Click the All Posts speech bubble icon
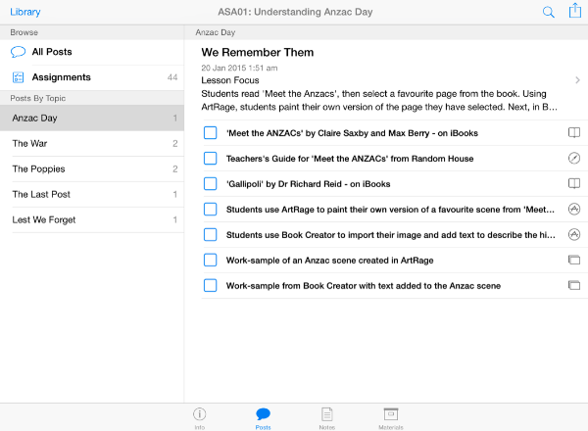The width and height of the screenshot is (588, 431). 18,52
